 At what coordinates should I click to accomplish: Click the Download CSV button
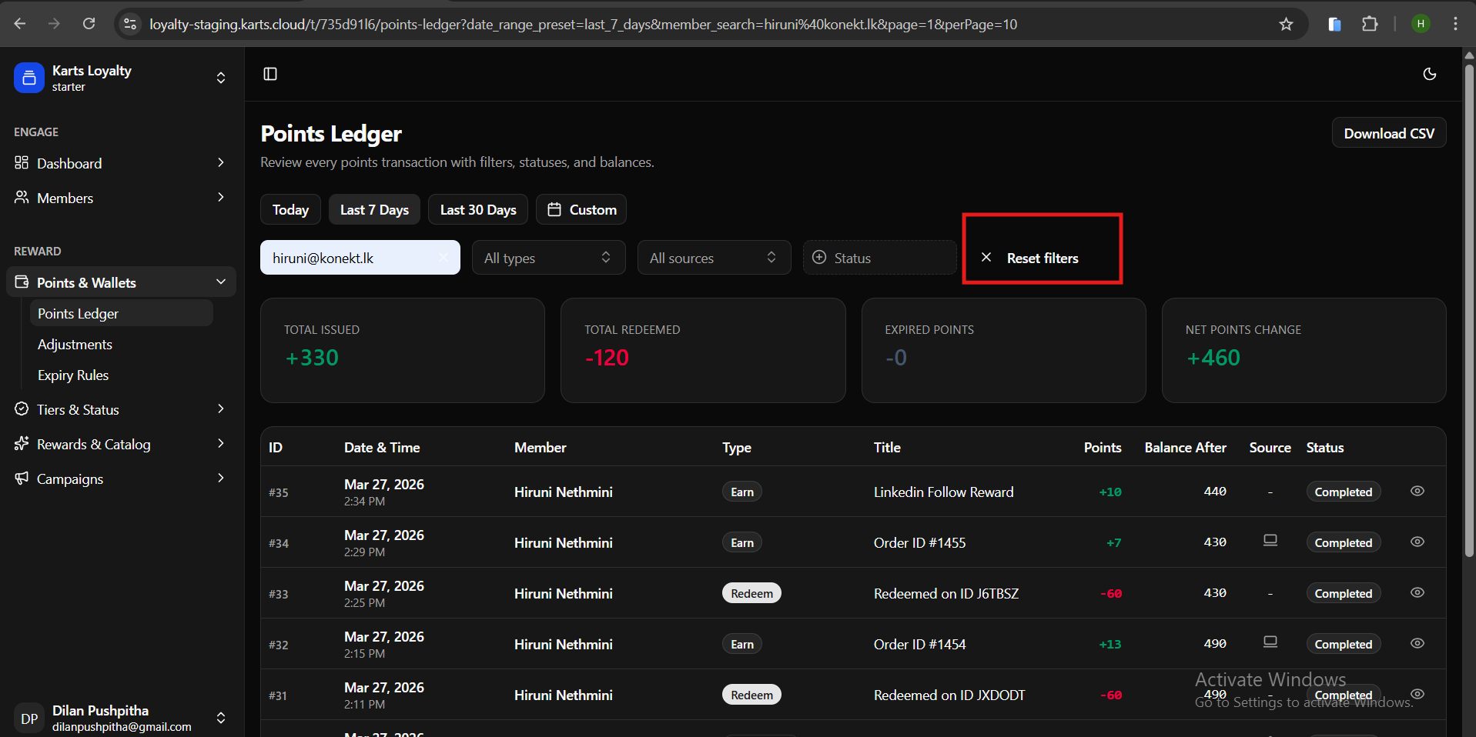tap(1388, 133)
